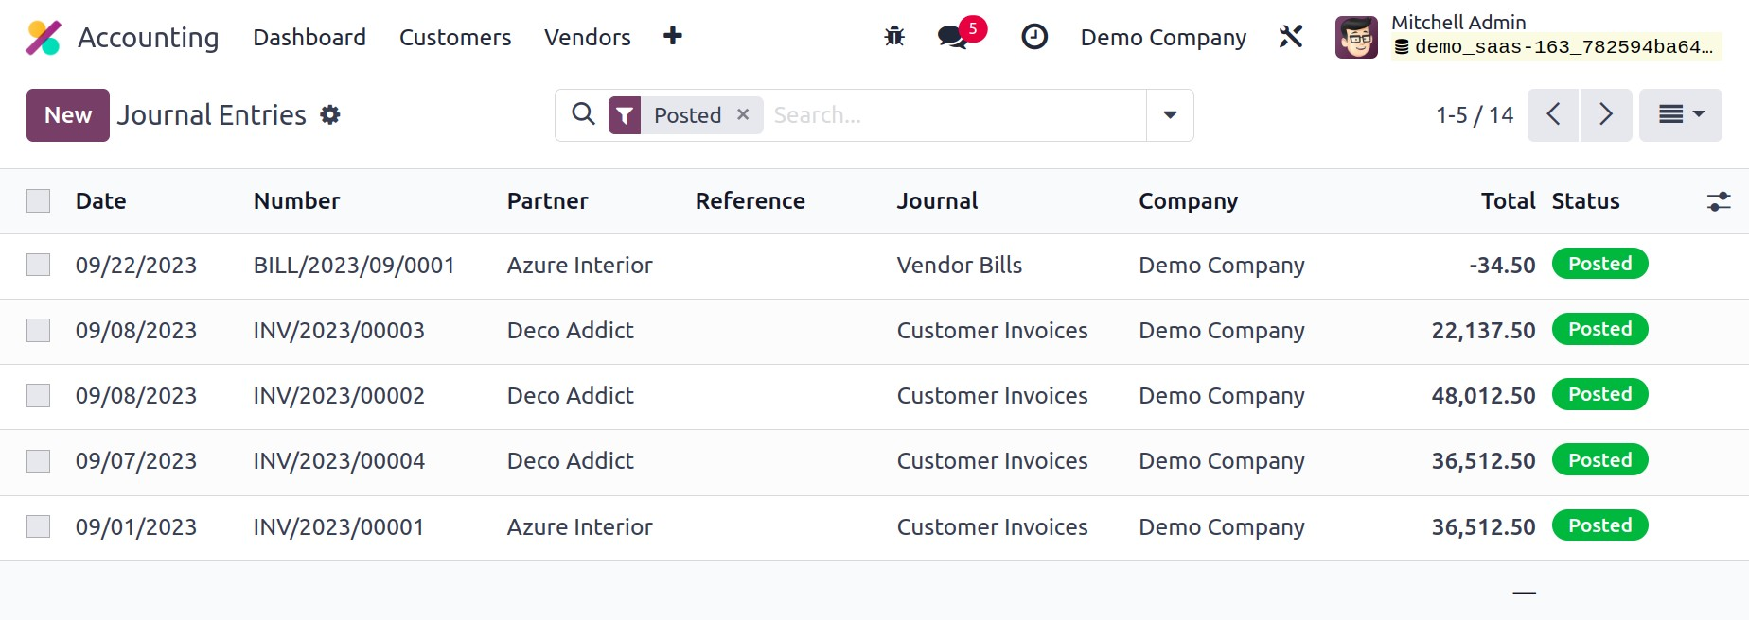Image resolution: width=1749 pixels, height=620 pixels.
Task: Open the gear settings next to Journal Entries
Action: click(330, 115)
